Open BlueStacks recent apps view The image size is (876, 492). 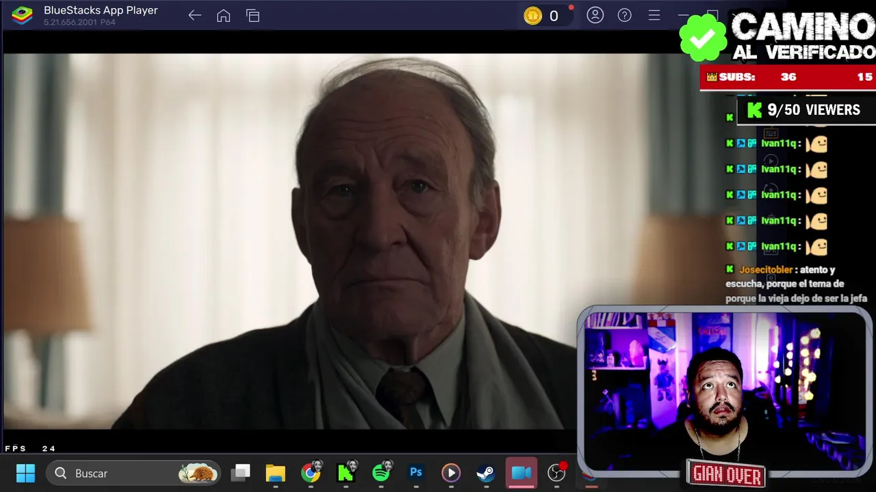click(x=253, y=16)
